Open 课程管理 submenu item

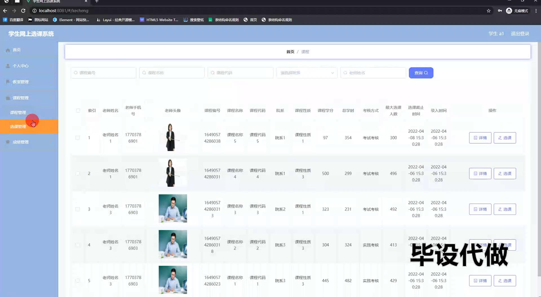click(x=18, y=112)
